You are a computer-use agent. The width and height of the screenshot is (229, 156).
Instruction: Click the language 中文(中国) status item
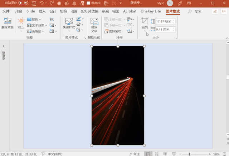(x=55, y=154)
